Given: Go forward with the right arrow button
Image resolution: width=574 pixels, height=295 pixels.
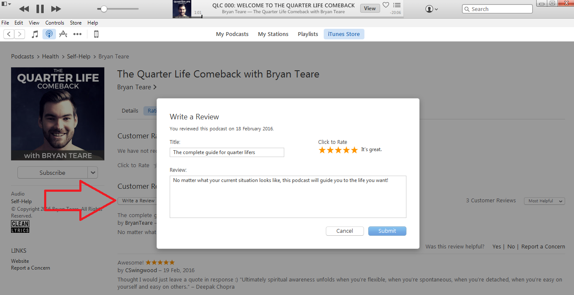Looking at the screenshot, I should [x=20, y=34].
